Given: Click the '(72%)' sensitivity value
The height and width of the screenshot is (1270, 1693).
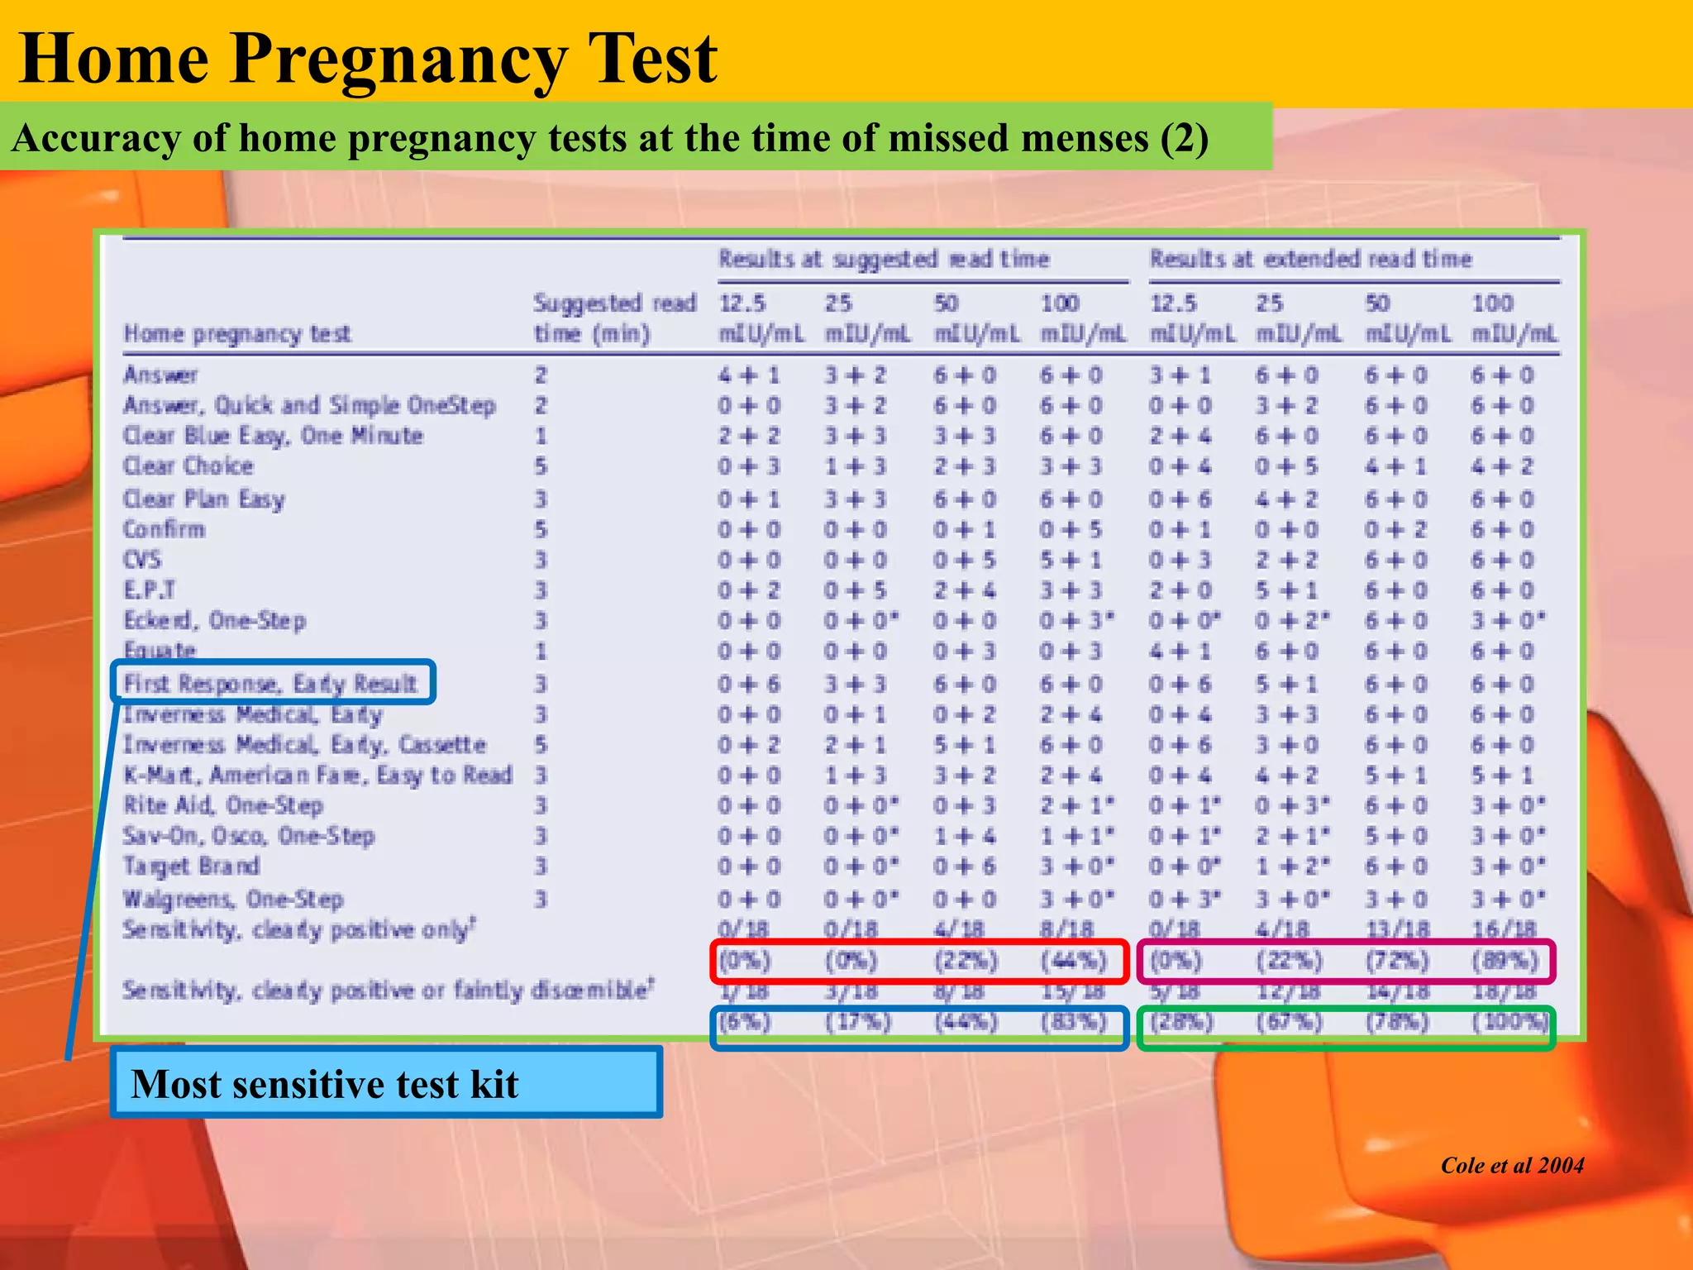Looking at the screenshot, I should click(1397, 961).
